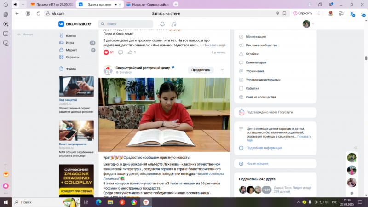Open Подписаны 242 друга list

(x=257, y=179)
